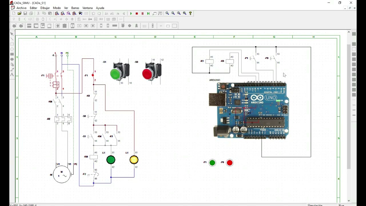Select the filled rectangle tool

click(x=12, y=54)
